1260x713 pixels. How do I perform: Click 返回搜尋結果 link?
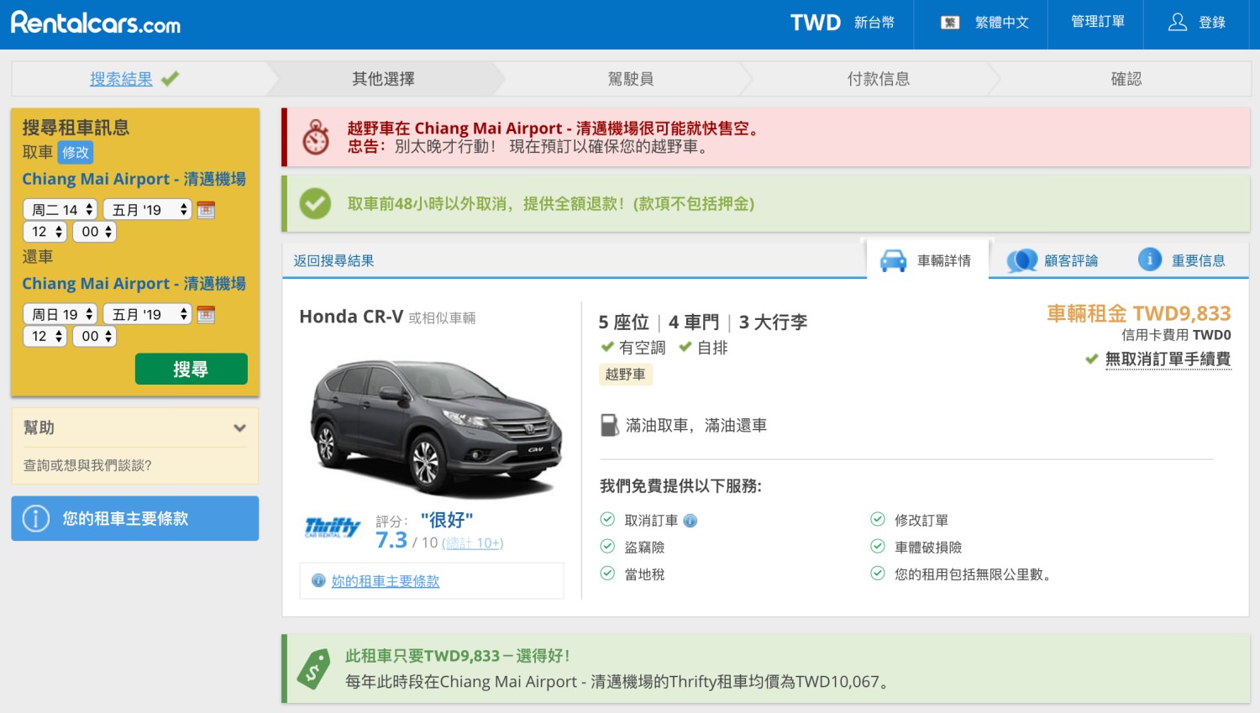pos(333,260)
